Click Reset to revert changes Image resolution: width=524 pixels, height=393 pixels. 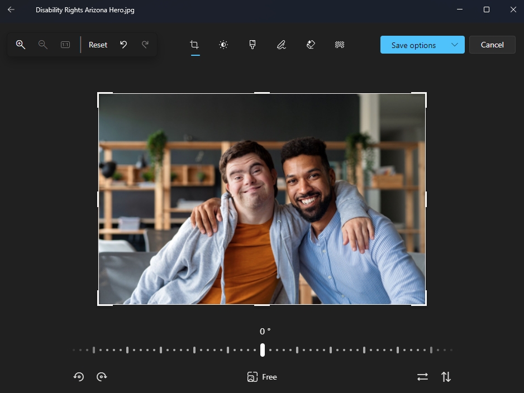pyautogui.click(x=98, y=45)
